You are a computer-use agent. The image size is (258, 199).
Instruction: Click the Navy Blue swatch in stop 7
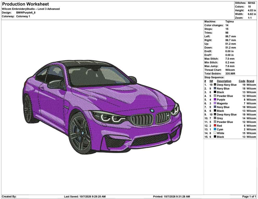[215, 107]
